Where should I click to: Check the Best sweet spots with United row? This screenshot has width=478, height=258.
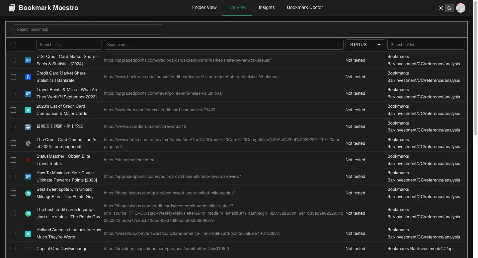13,193
